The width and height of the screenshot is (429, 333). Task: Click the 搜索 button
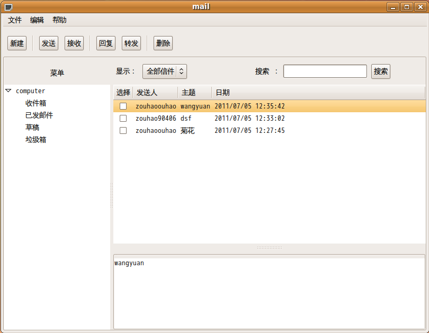click(x=381, y=71)
